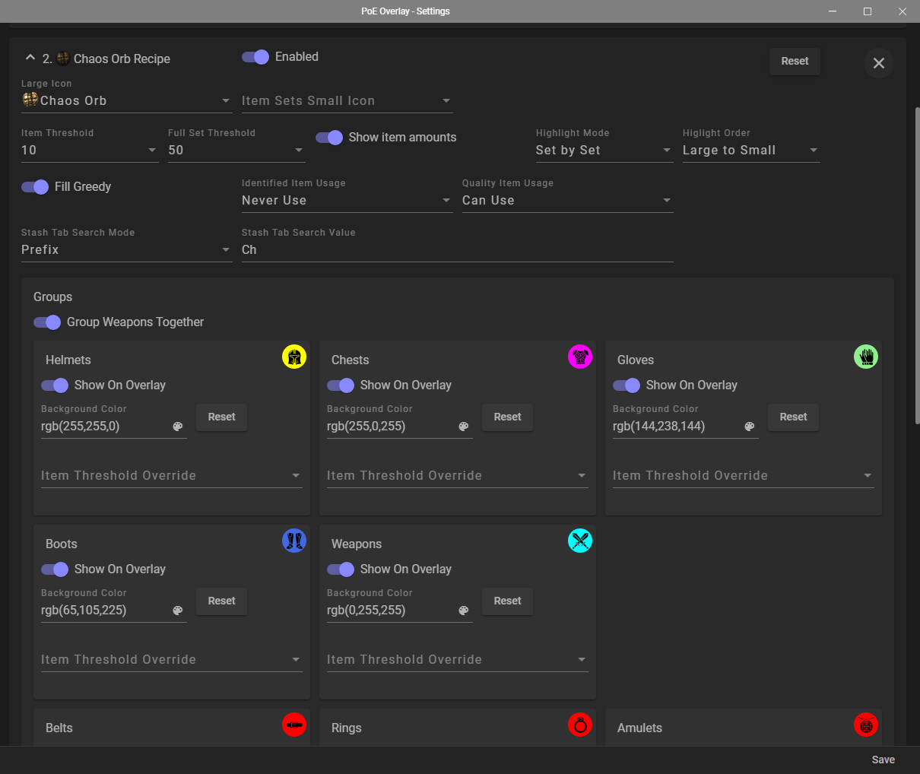Click the Chaos Orb image in Large Icon field
The height and width of the screenshot is (774, 920).
click(30, 100)
